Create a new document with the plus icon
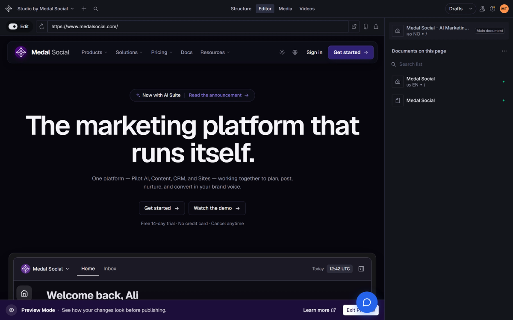 84,9
